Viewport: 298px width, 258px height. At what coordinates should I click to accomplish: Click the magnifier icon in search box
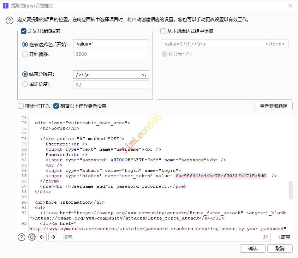pos(265,237)
